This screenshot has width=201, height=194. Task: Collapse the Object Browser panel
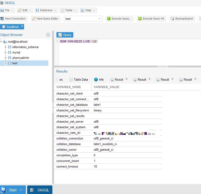(x=48, y=35)
